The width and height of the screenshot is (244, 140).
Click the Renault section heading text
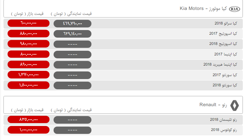point(212,105)
